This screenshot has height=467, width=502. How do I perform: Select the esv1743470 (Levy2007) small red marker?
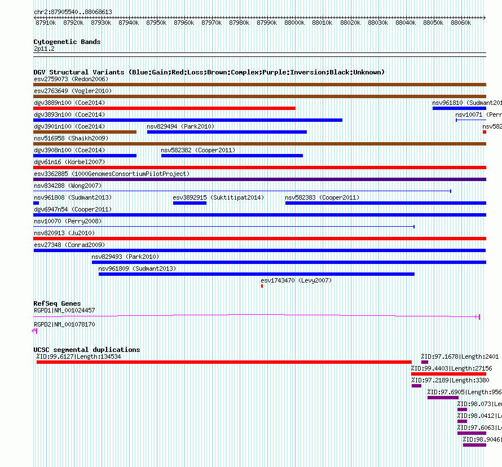click(262, 286)
